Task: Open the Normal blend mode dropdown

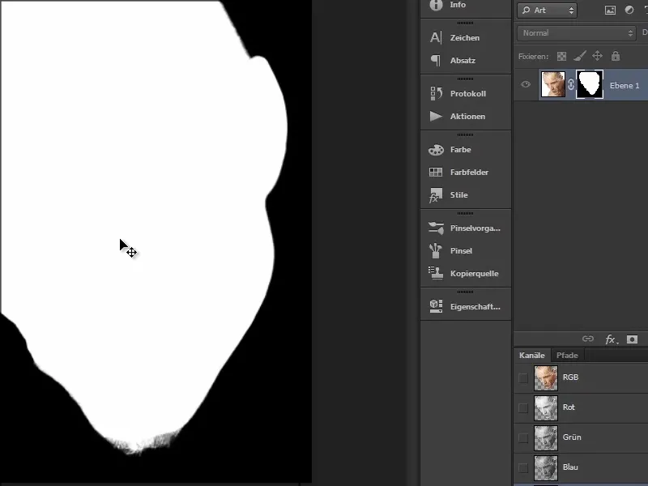Action: [576, 33]
